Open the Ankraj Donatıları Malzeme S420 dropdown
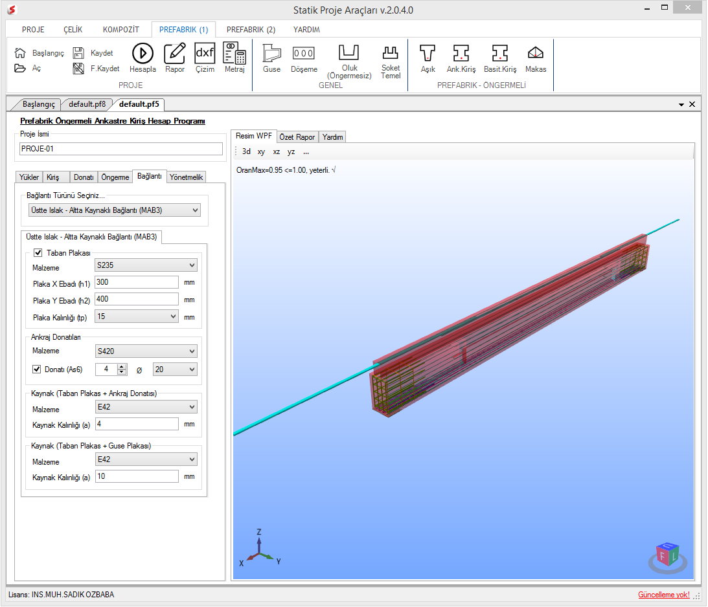708x607 pixels. click(x=146, y=351)
